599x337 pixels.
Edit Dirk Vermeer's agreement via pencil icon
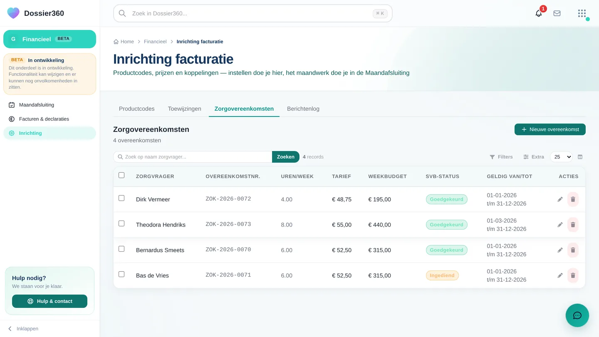560,199
